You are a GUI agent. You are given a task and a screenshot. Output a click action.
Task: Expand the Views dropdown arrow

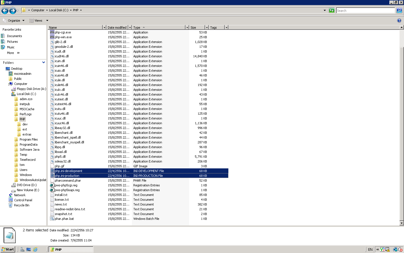pyautogui.click(x=47, y=21)
